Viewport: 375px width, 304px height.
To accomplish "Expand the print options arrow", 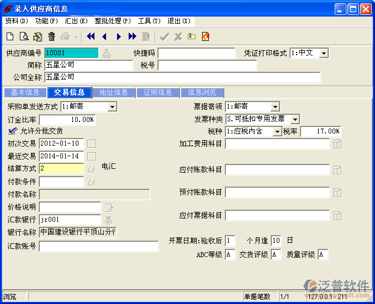I will (x=76, y=37).
